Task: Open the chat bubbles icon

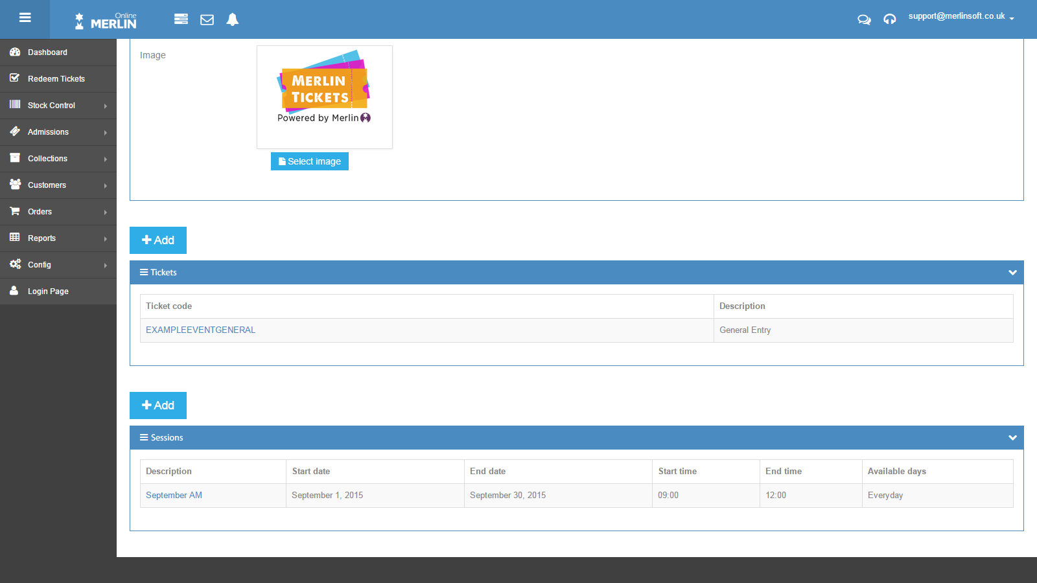Action: point(864,19)
